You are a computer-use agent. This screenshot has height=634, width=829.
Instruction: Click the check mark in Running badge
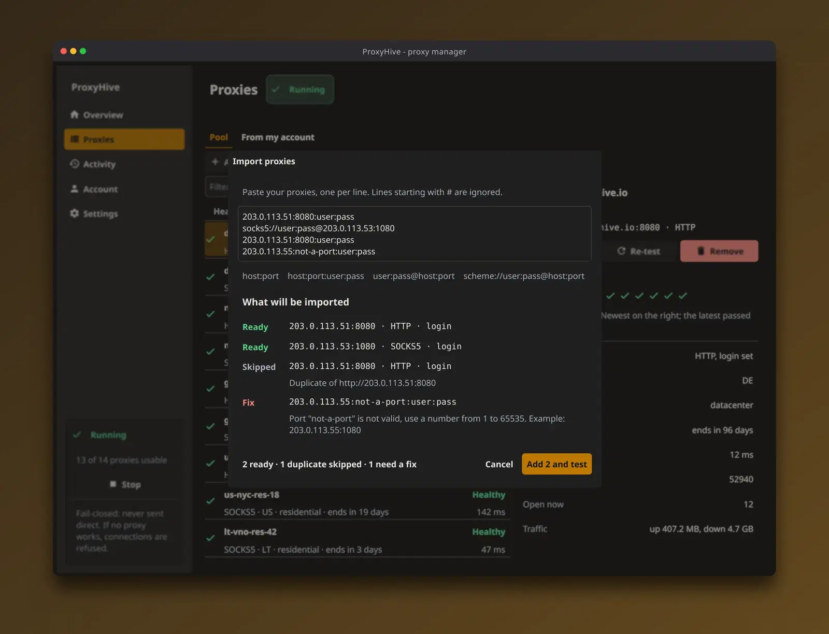click(276, 90)
